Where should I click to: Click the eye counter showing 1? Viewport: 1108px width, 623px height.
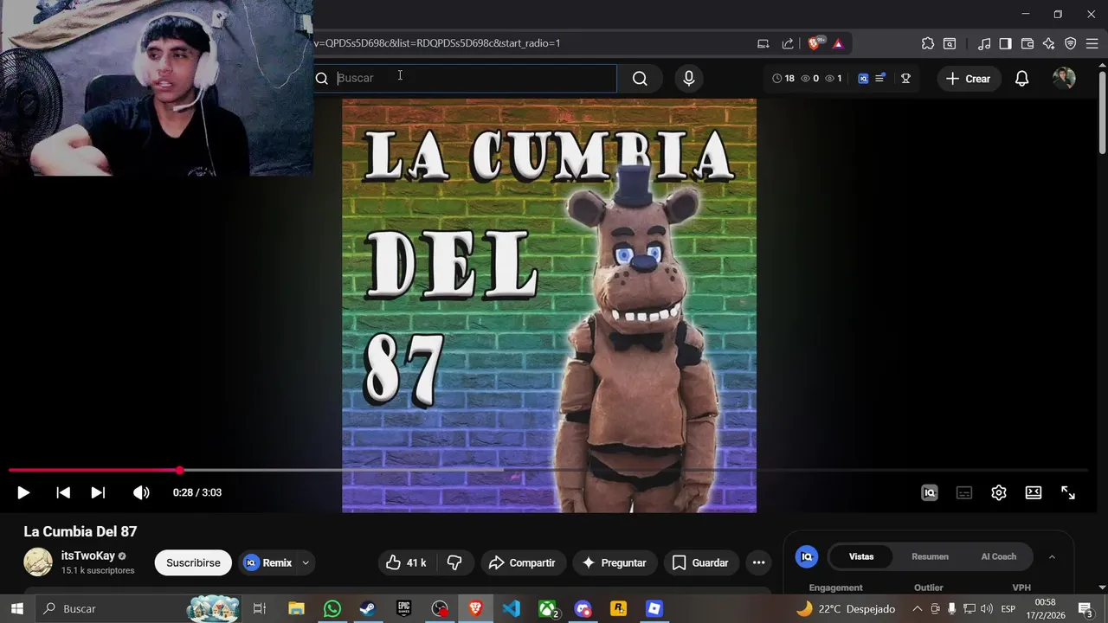(834, 79)
